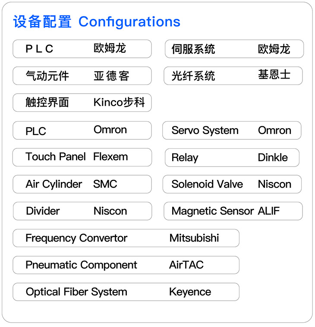Screen dimensions: 315x327
Task: Click the 光纤系统 基恩士 entry
Action: click(233, 76)
